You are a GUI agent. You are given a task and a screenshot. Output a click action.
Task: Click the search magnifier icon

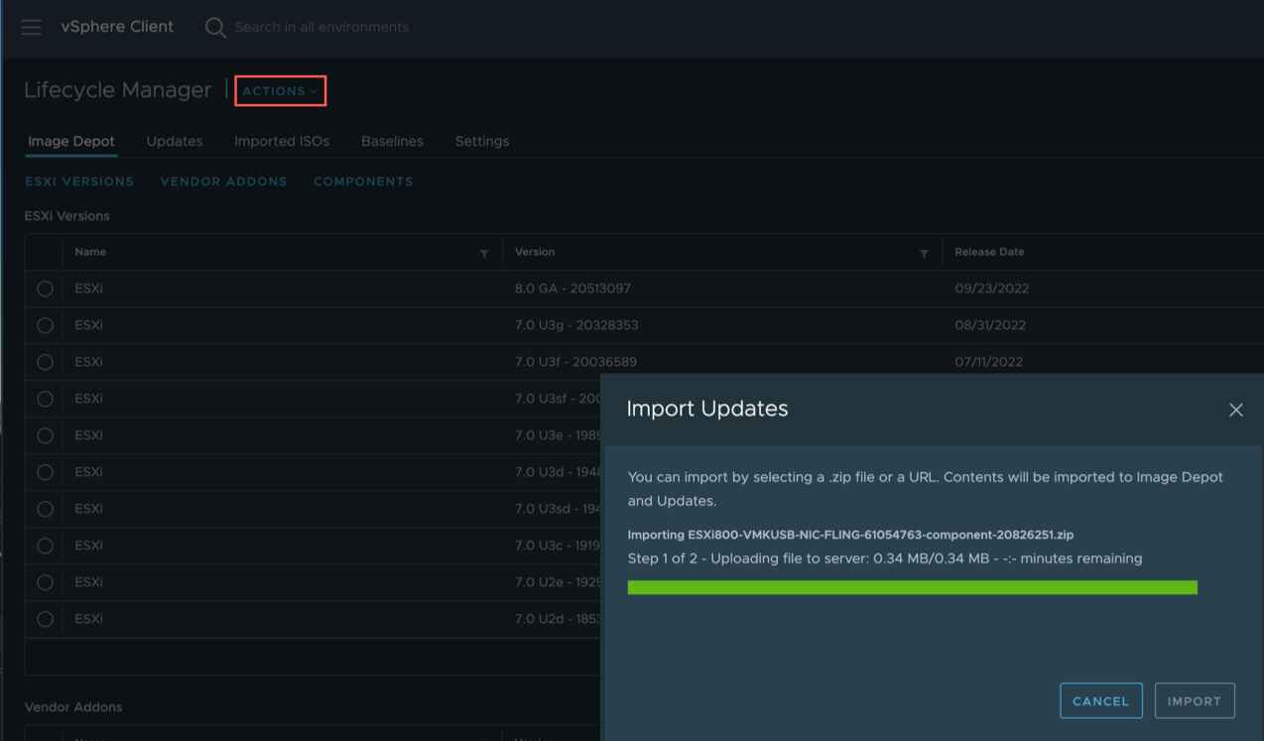[214, 28]
